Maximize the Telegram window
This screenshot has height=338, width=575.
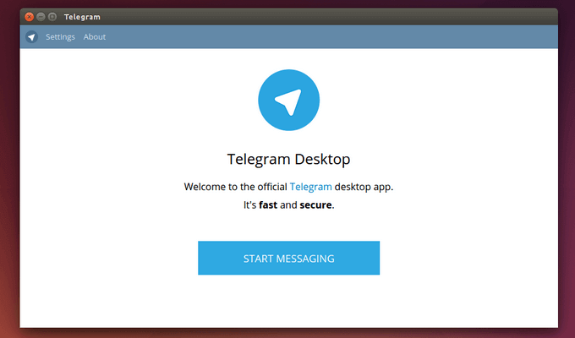pos(52,17)
